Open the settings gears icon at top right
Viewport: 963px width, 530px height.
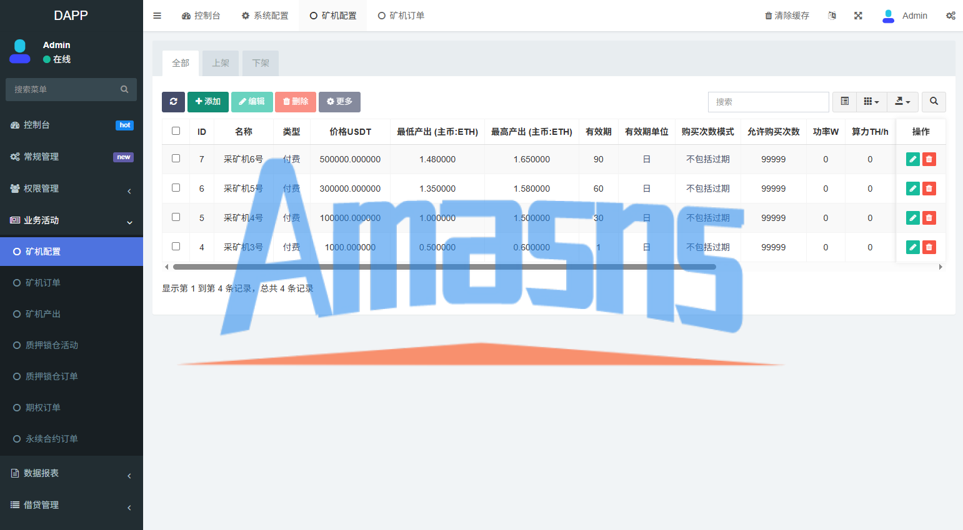(x=951, y=16)
